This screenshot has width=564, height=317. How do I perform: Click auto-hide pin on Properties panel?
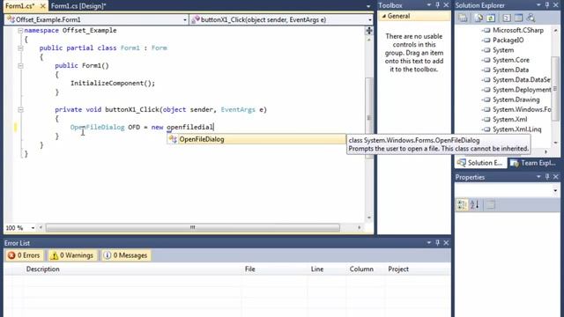(547, 177)
